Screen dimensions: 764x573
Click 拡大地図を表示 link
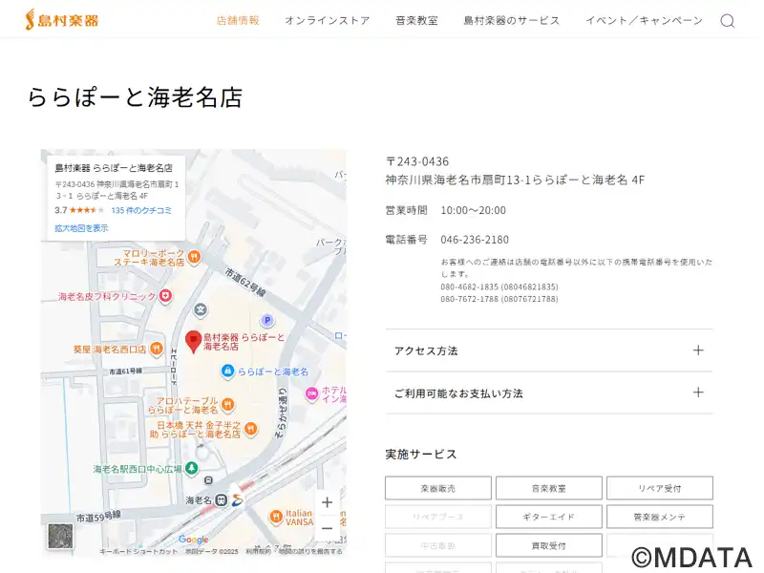point(81,228)
